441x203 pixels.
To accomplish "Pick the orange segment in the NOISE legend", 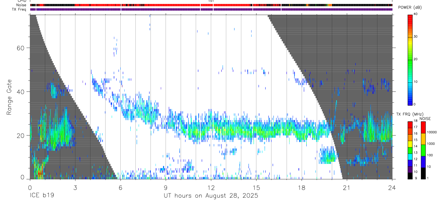I will pos(423,139).
